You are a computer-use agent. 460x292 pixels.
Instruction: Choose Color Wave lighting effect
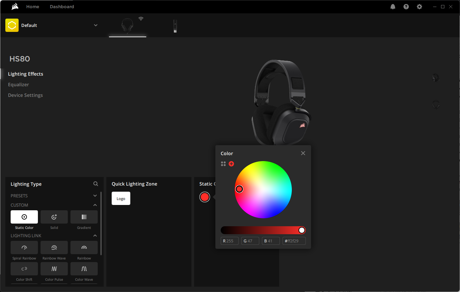[84, 269]
